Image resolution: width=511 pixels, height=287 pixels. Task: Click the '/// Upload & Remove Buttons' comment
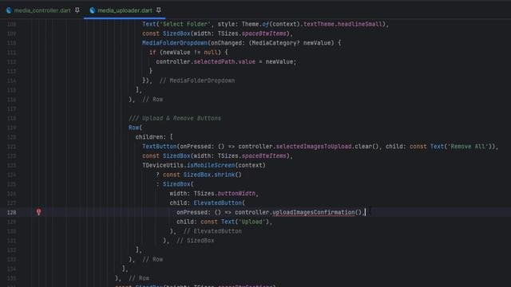[x=175, y=119]
